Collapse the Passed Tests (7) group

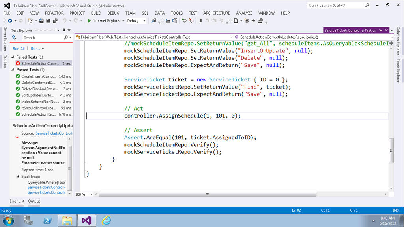(x=13, y=70)
